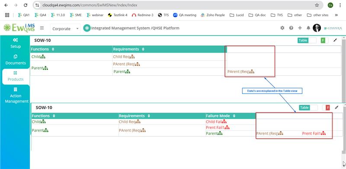Click the red hierarchy icon beside Child Fail
Screen dimensions: 346x169
click(x=224, y=122)
